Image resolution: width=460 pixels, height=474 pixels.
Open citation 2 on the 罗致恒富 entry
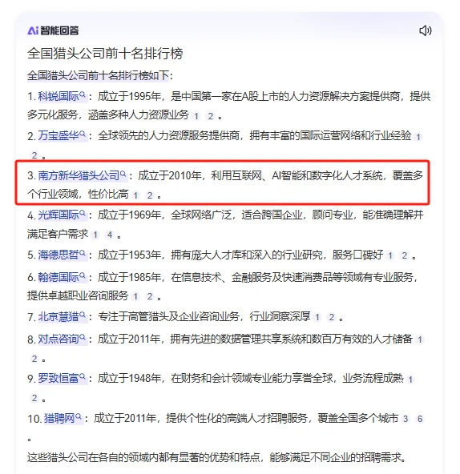click(34, 398)
